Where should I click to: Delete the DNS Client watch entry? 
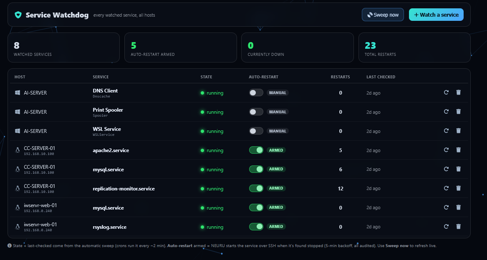coord(459,92)
